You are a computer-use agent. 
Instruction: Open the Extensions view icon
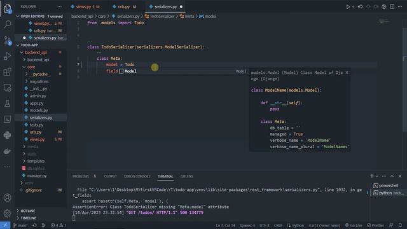tap(7, 72)
